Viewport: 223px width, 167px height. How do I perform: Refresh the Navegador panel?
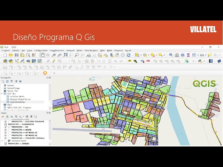pyautogui.click(x=7, y=81)
